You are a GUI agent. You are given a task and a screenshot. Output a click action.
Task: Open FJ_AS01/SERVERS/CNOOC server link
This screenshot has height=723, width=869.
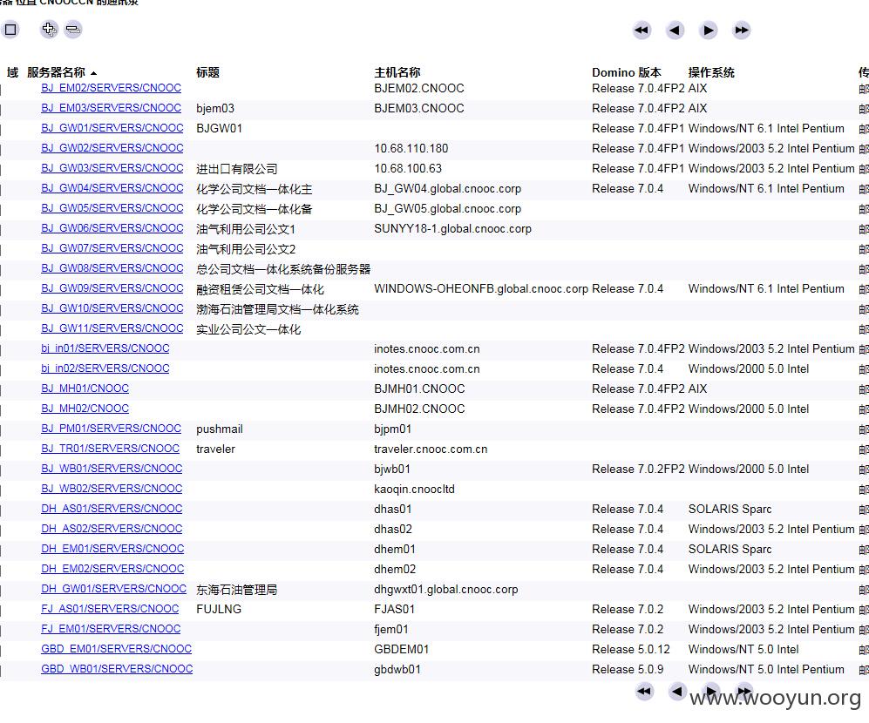click(x=110, y=608)
